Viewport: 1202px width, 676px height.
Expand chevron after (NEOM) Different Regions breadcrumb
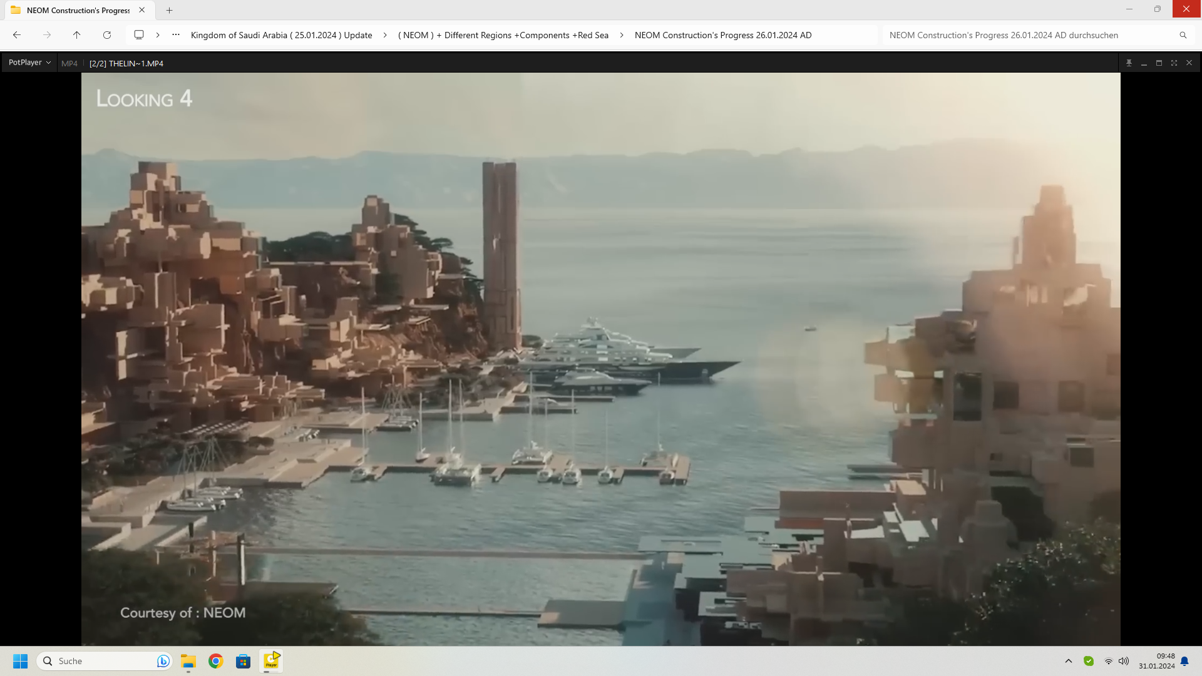[x=621, y=35]
